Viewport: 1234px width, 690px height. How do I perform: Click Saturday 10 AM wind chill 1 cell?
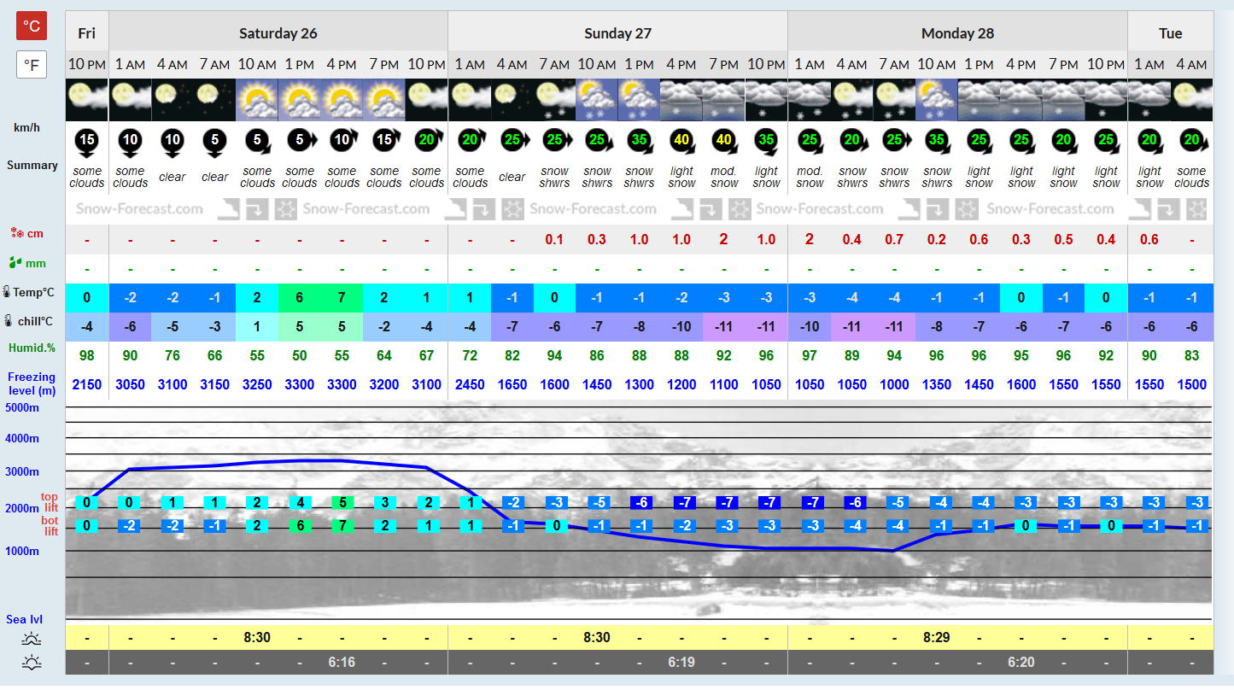(257, 326)
